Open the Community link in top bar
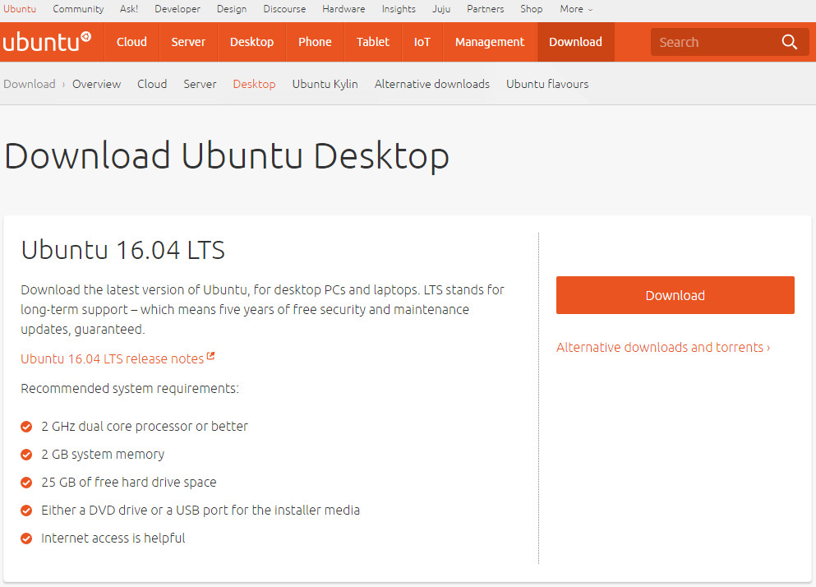This screenshot has width=816, height=587. (x=78, y=9)
